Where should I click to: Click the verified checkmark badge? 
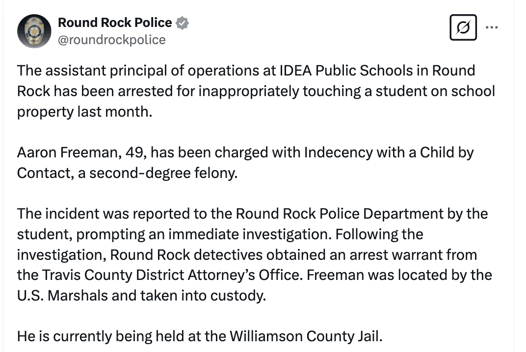tap(183, 23)
